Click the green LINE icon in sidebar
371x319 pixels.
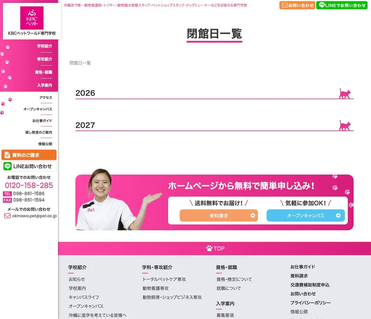tap(7, 166)
